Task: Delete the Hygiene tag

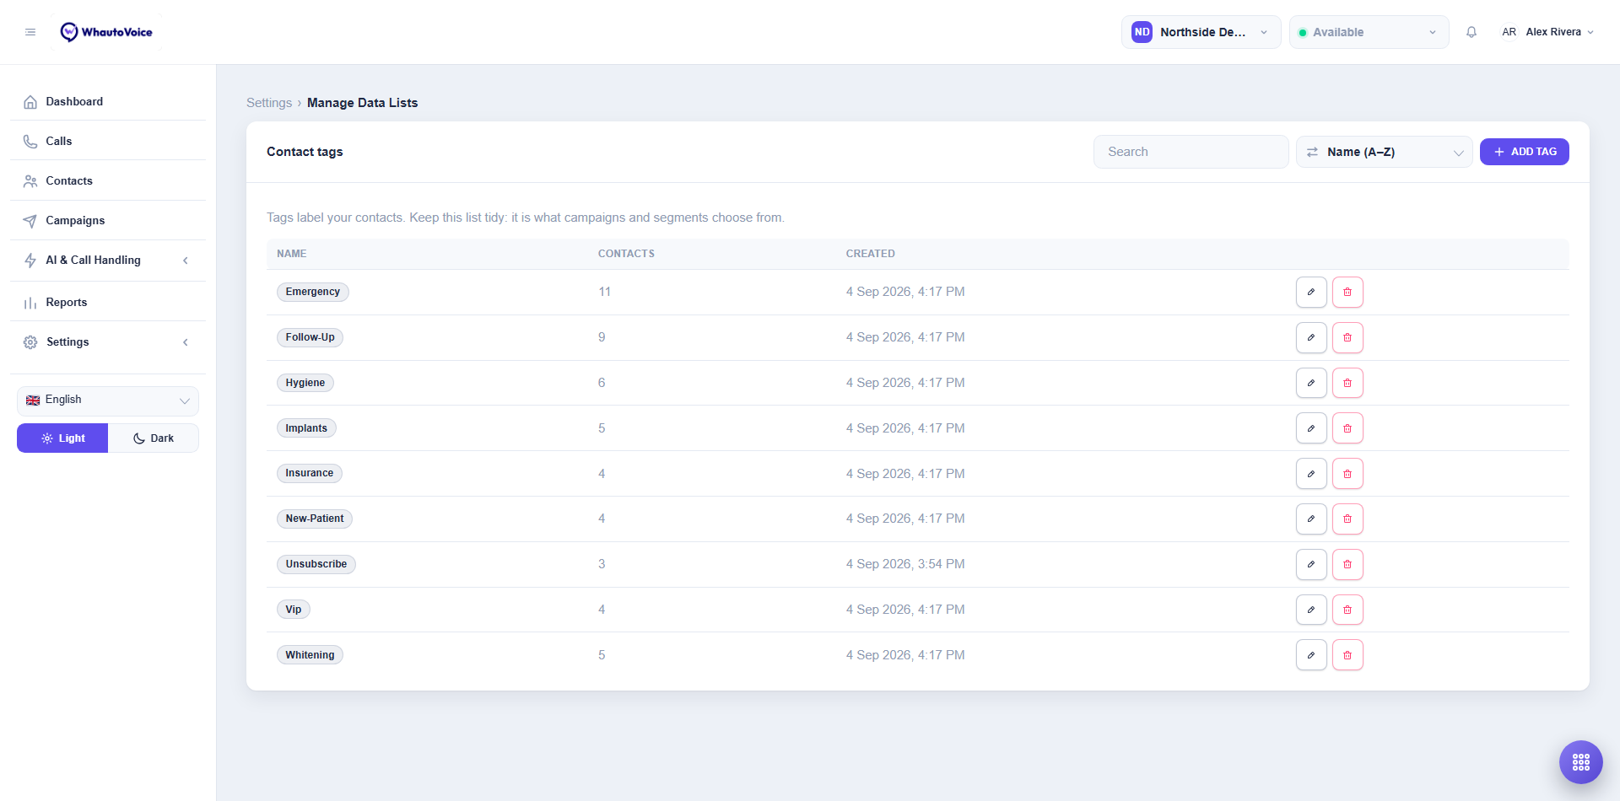Action: (x=1347, y=383)
